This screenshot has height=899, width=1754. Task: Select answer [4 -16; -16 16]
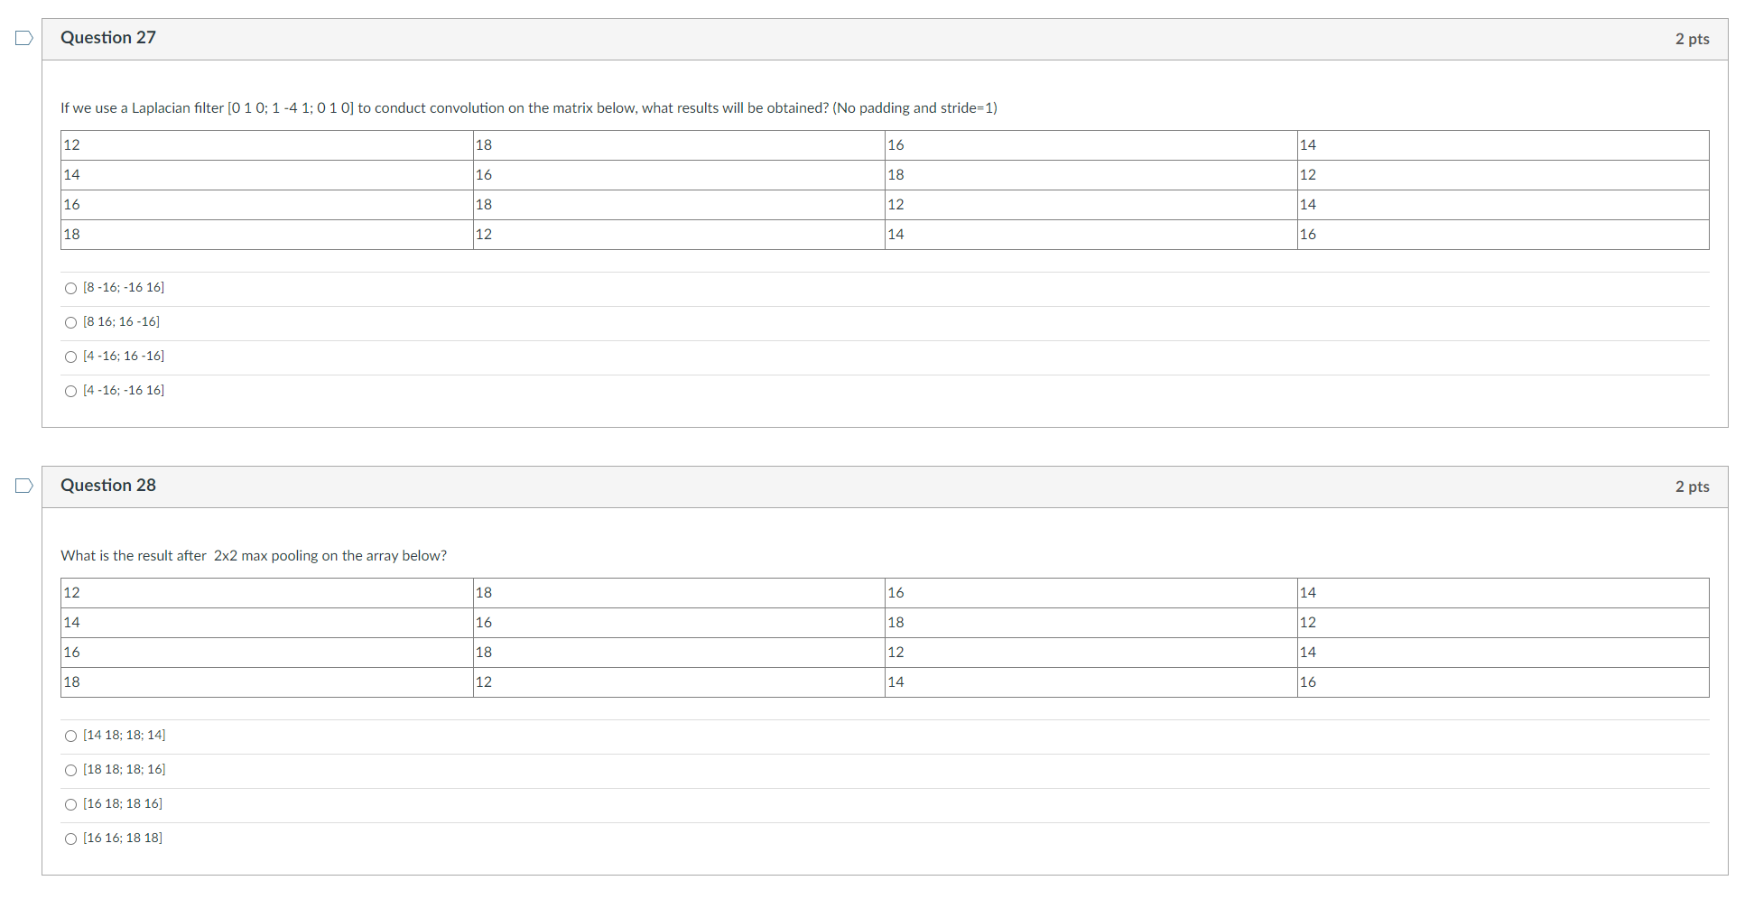pyautogui.click(x=70, y=391)
